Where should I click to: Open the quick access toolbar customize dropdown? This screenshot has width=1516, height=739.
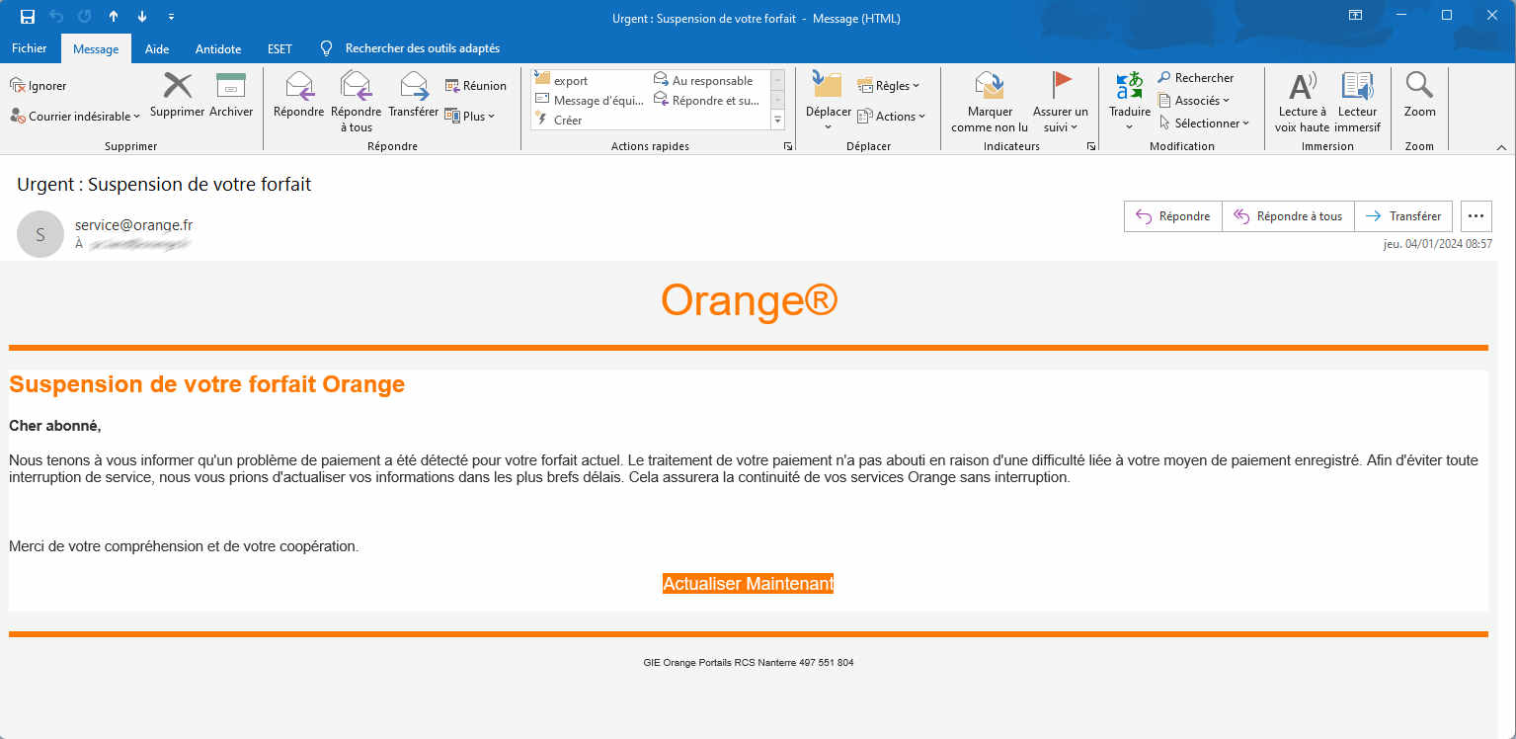click(x=172, y=17)
